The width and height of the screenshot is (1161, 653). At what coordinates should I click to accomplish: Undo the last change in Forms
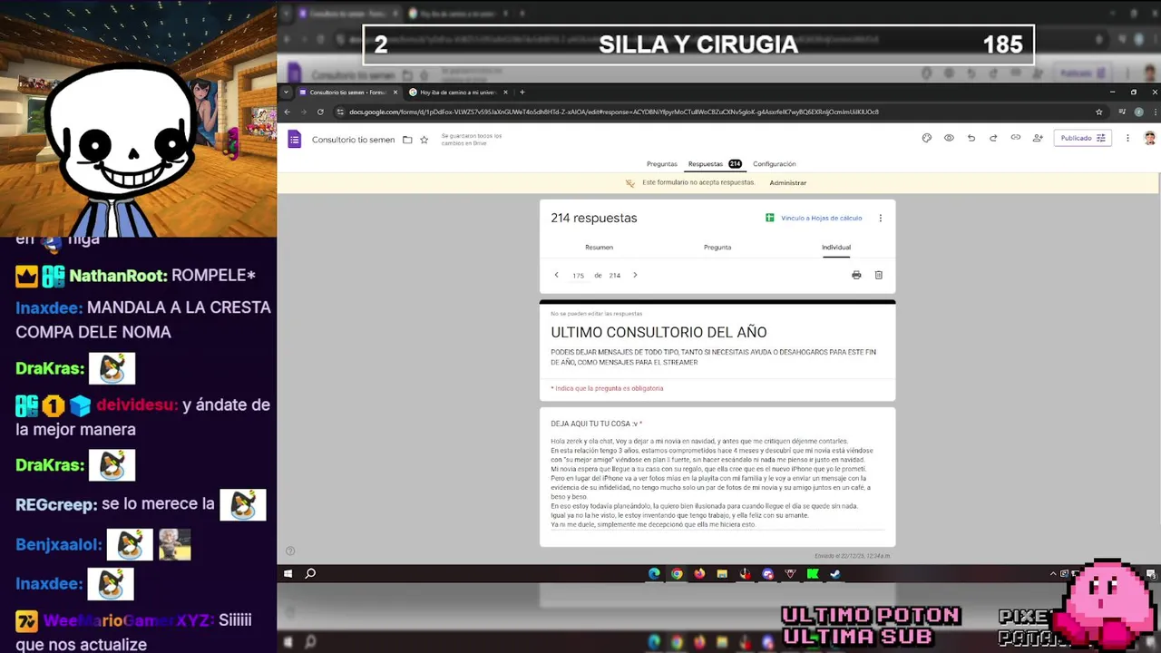coord(971,138)
